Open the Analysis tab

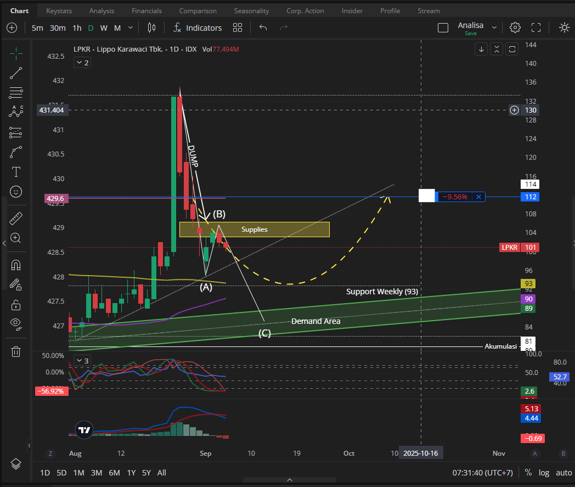tap(102, 11)
